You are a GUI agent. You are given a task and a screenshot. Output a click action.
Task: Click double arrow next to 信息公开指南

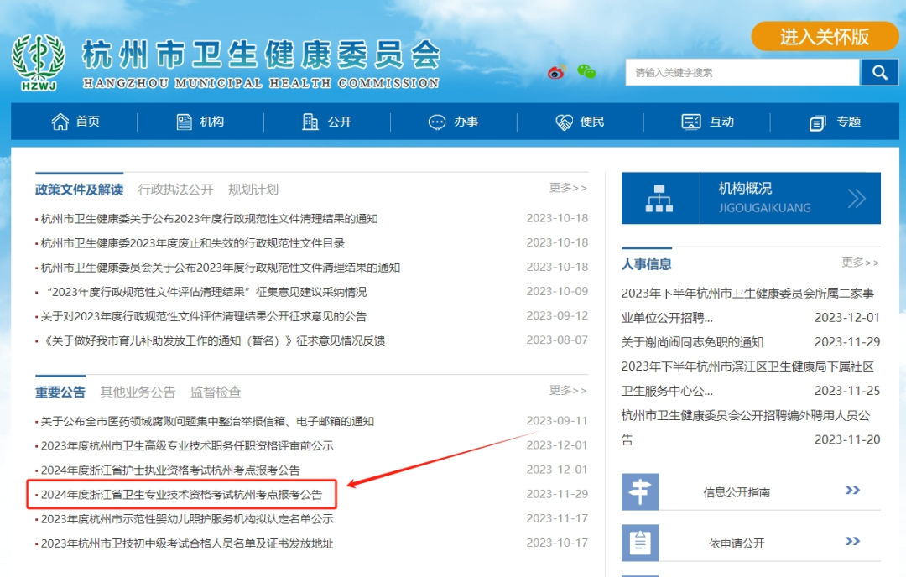click(x=853, y=491)
